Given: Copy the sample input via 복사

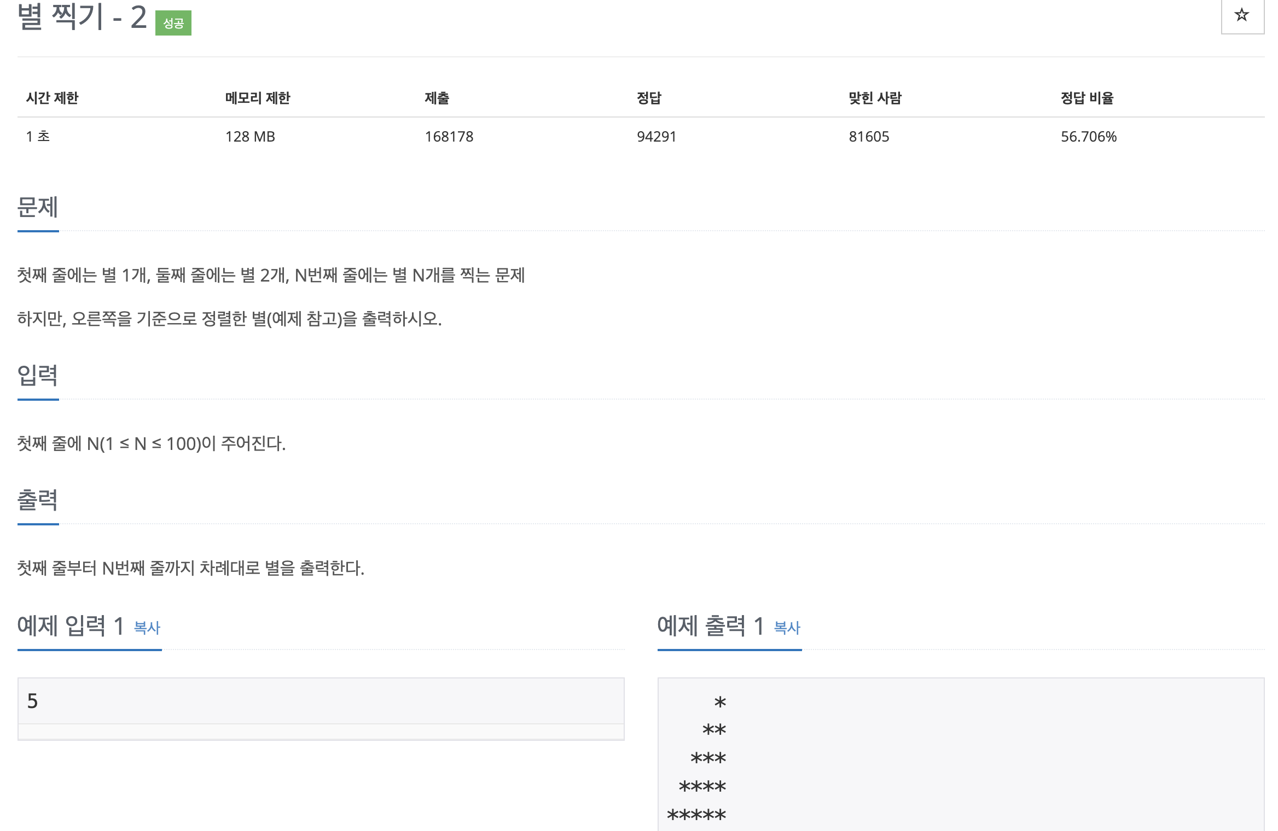Looking at the screenshot, I should (x=147, y=628).
